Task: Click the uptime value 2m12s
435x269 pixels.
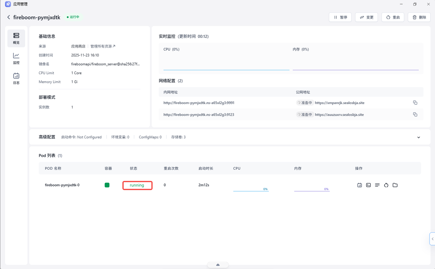Action: (x=204, y=185)
